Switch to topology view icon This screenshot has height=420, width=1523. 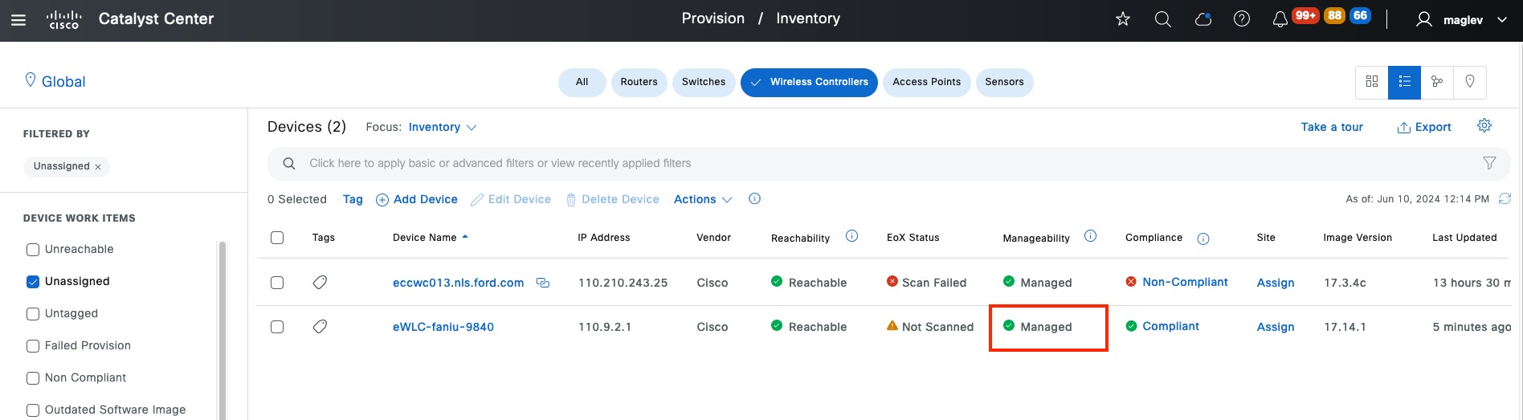pyautogui.click(x=1437, y=82)
